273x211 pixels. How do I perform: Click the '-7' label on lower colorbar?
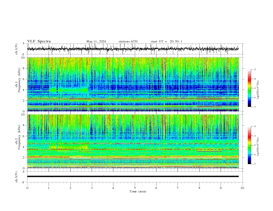point(254,164)
